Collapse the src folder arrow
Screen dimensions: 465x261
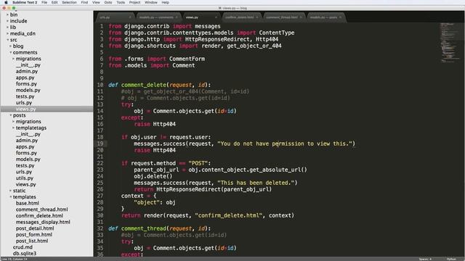tap(7, 40)
